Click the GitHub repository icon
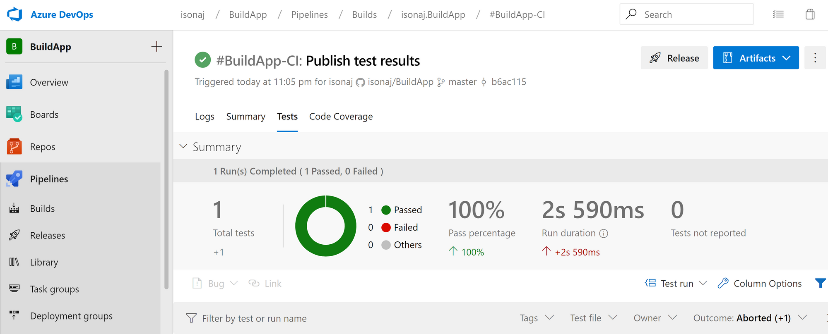The image size is (828, 334). click(x=361, y=82)
